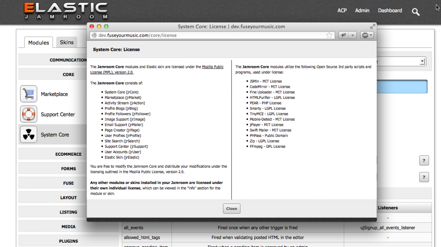
Task: Click the address bar URL field
Action: click(207, 35)
